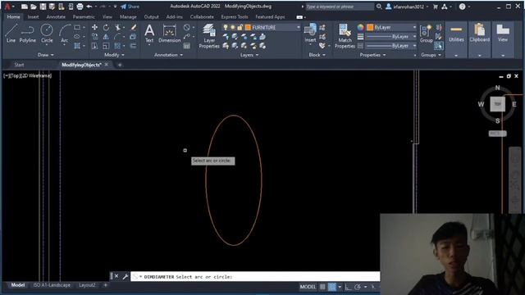The image size is (525, 295).
Task: Select the Polyline tool
Action: (27, 34)
